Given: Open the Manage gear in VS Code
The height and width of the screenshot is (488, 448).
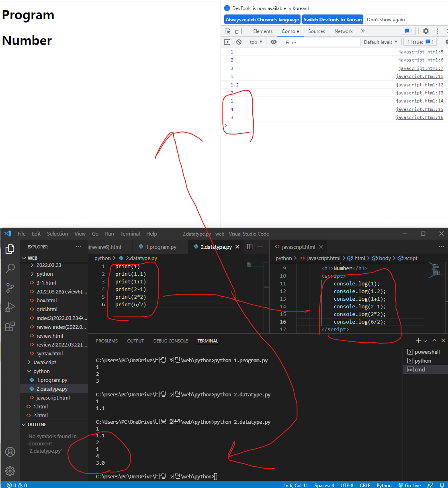Looking at the screenshot, I should (x=10, y=471).
